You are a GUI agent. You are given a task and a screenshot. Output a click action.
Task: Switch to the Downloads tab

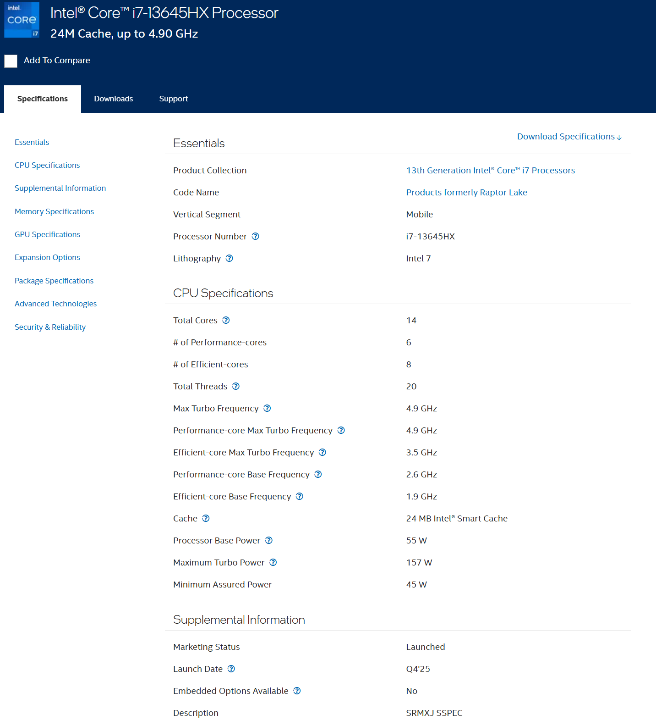point(113,99)
